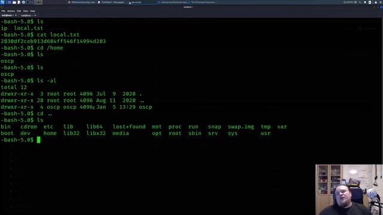This screenshot has height=215, width=383.
Task: Click the 'tmp' directory name
Action: [266, 127]
